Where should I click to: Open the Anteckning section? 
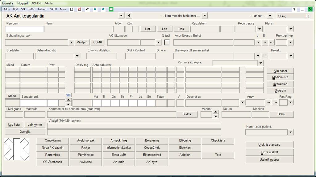[119, 141]
